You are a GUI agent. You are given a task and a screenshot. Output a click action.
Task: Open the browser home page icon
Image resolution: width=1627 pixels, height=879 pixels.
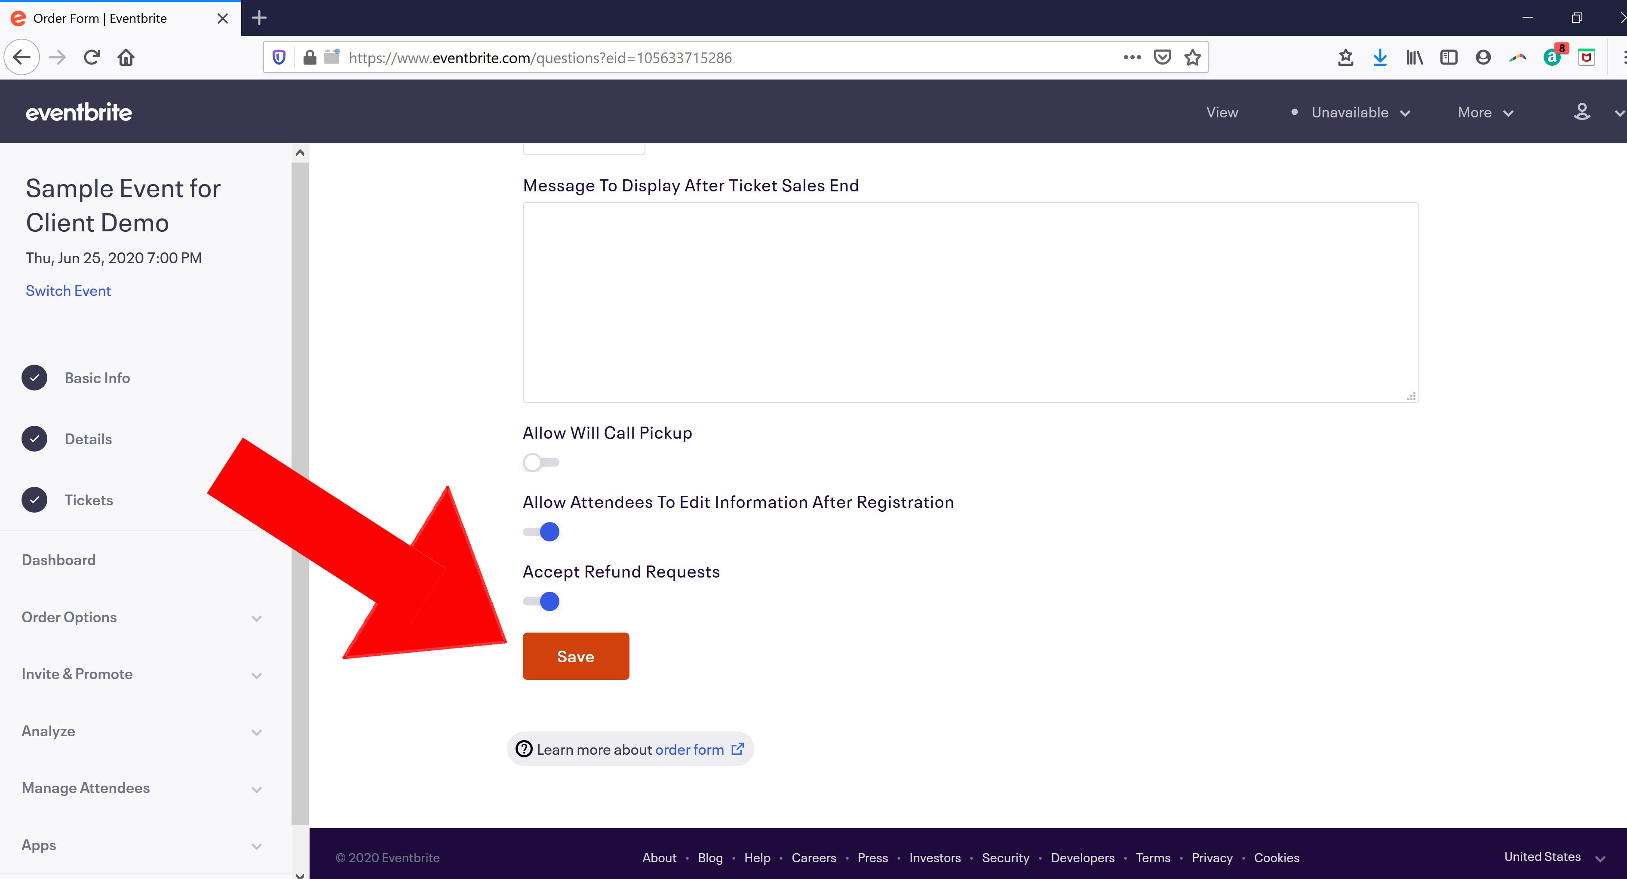click(126, 58)
